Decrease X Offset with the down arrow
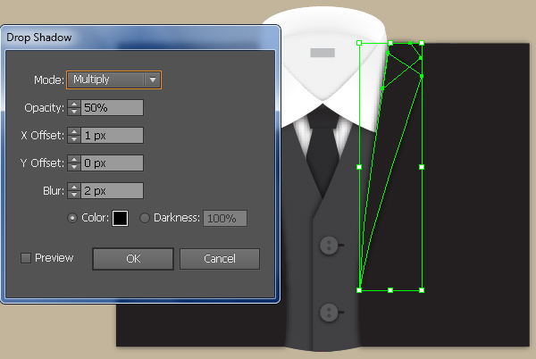Image resolution: width=536 pixels, height=359 pixels. click(74, 139)
